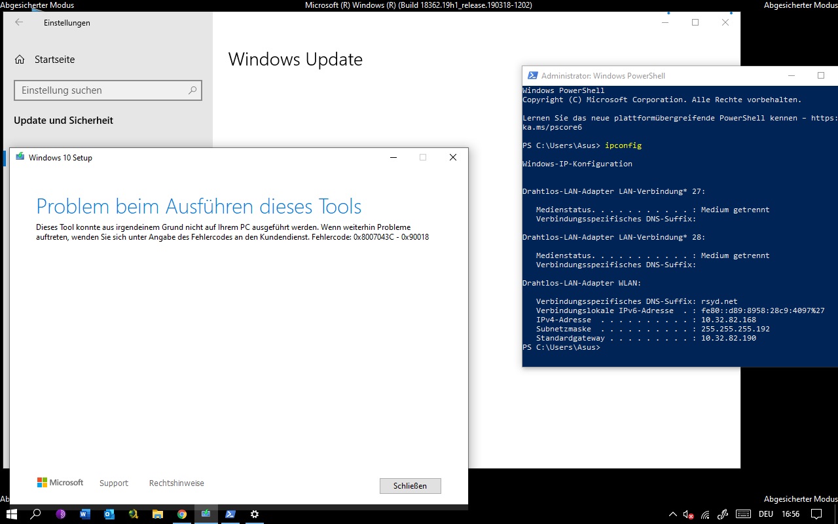The image size is (838, 524).
Task: Minimize the Windows 10 Setup window
Action: point(393,157)
